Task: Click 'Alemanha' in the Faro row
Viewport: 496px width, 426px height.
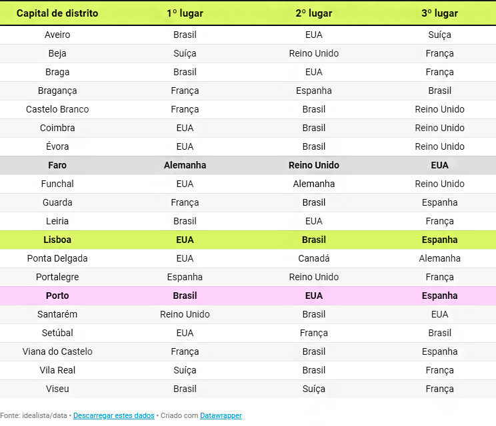Action: click(x=185, y=165)
